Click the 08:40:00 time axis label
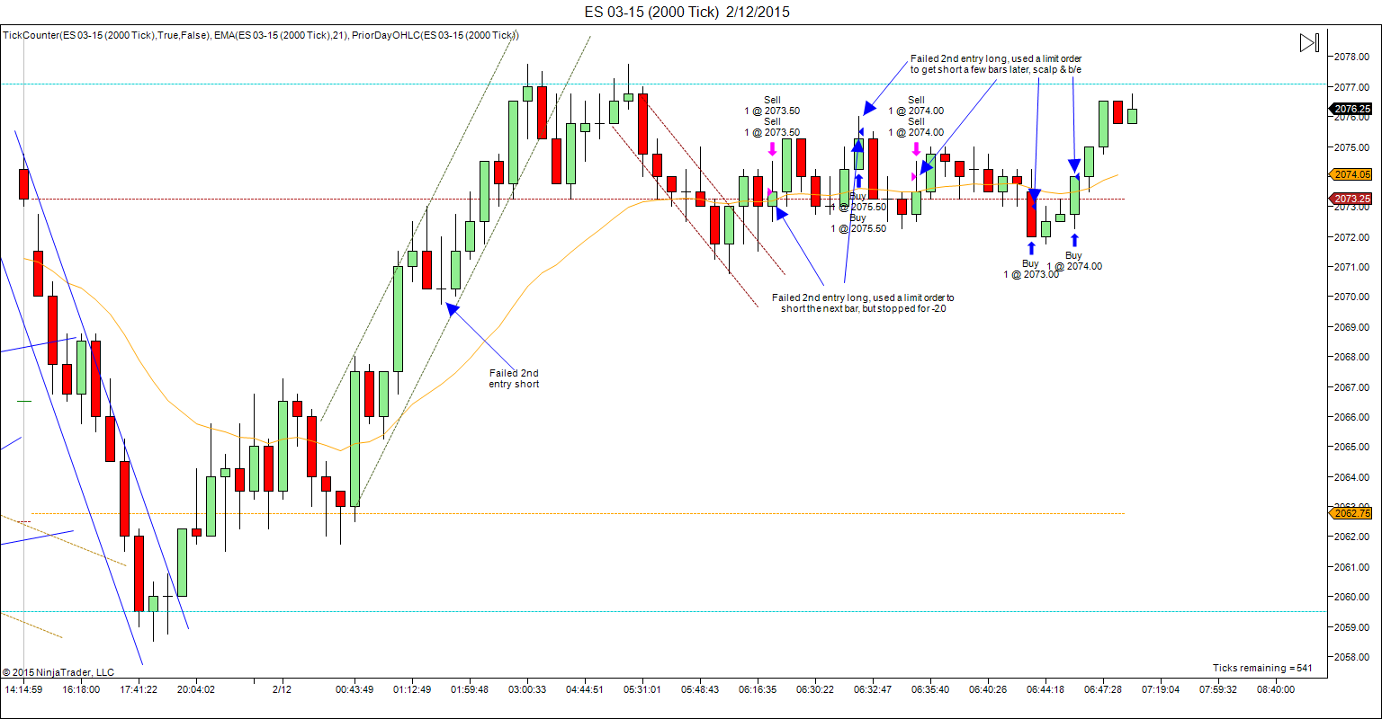This screenshot has height=719, width=1382. [x=1276, y=690]
